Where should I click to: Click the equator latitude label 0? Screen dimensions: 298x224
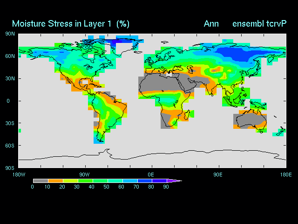pyautogui.click(x=8, y=101)
